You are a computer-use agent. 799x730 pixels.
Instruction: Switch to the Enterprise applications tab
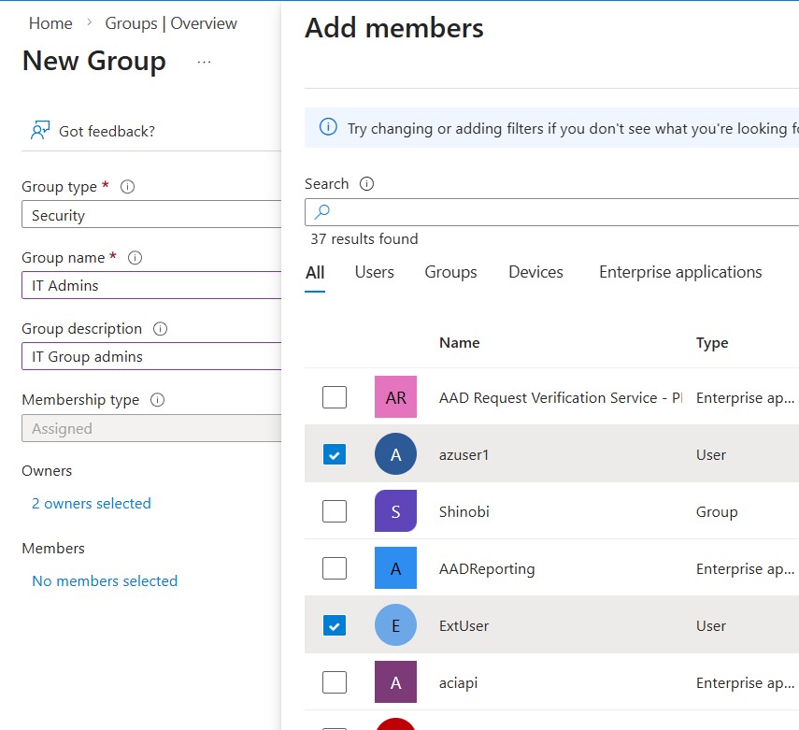pyautogui.click(x=679, y=272)
